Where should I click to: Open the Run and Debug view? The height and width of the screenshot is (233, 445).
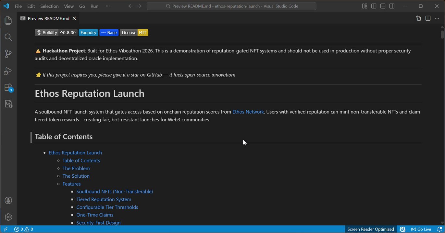8,71
